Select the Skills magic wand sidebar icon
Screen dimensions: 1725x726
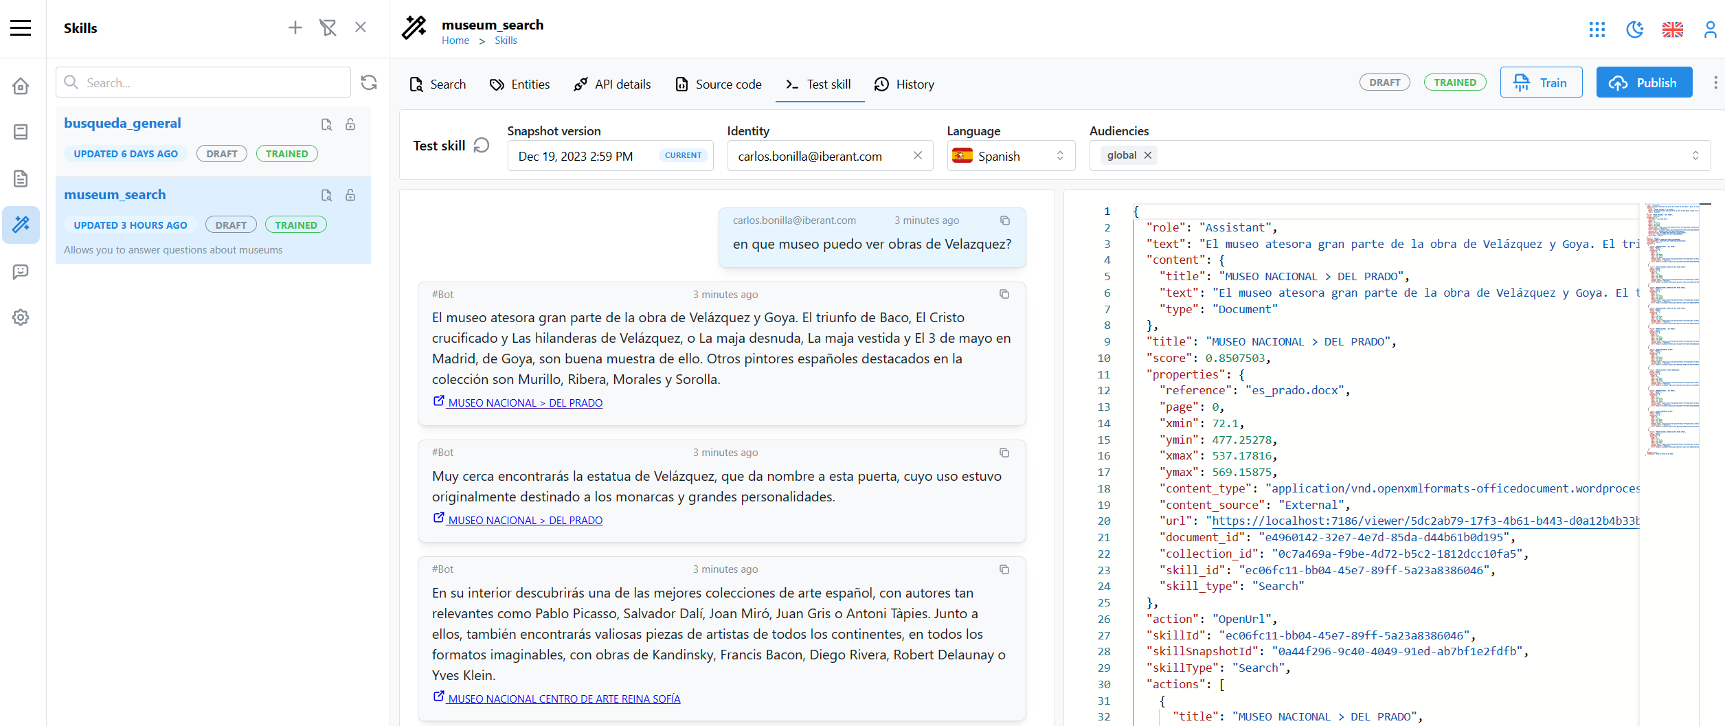(21, 225)
